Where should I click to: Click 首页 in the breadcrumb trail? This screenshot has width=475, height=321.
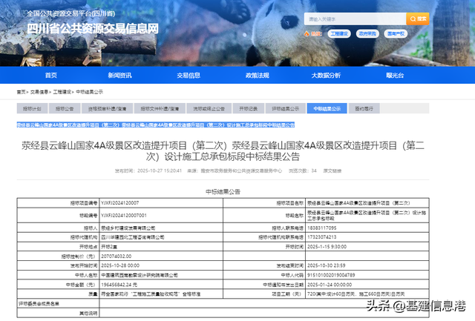[21, 92]
